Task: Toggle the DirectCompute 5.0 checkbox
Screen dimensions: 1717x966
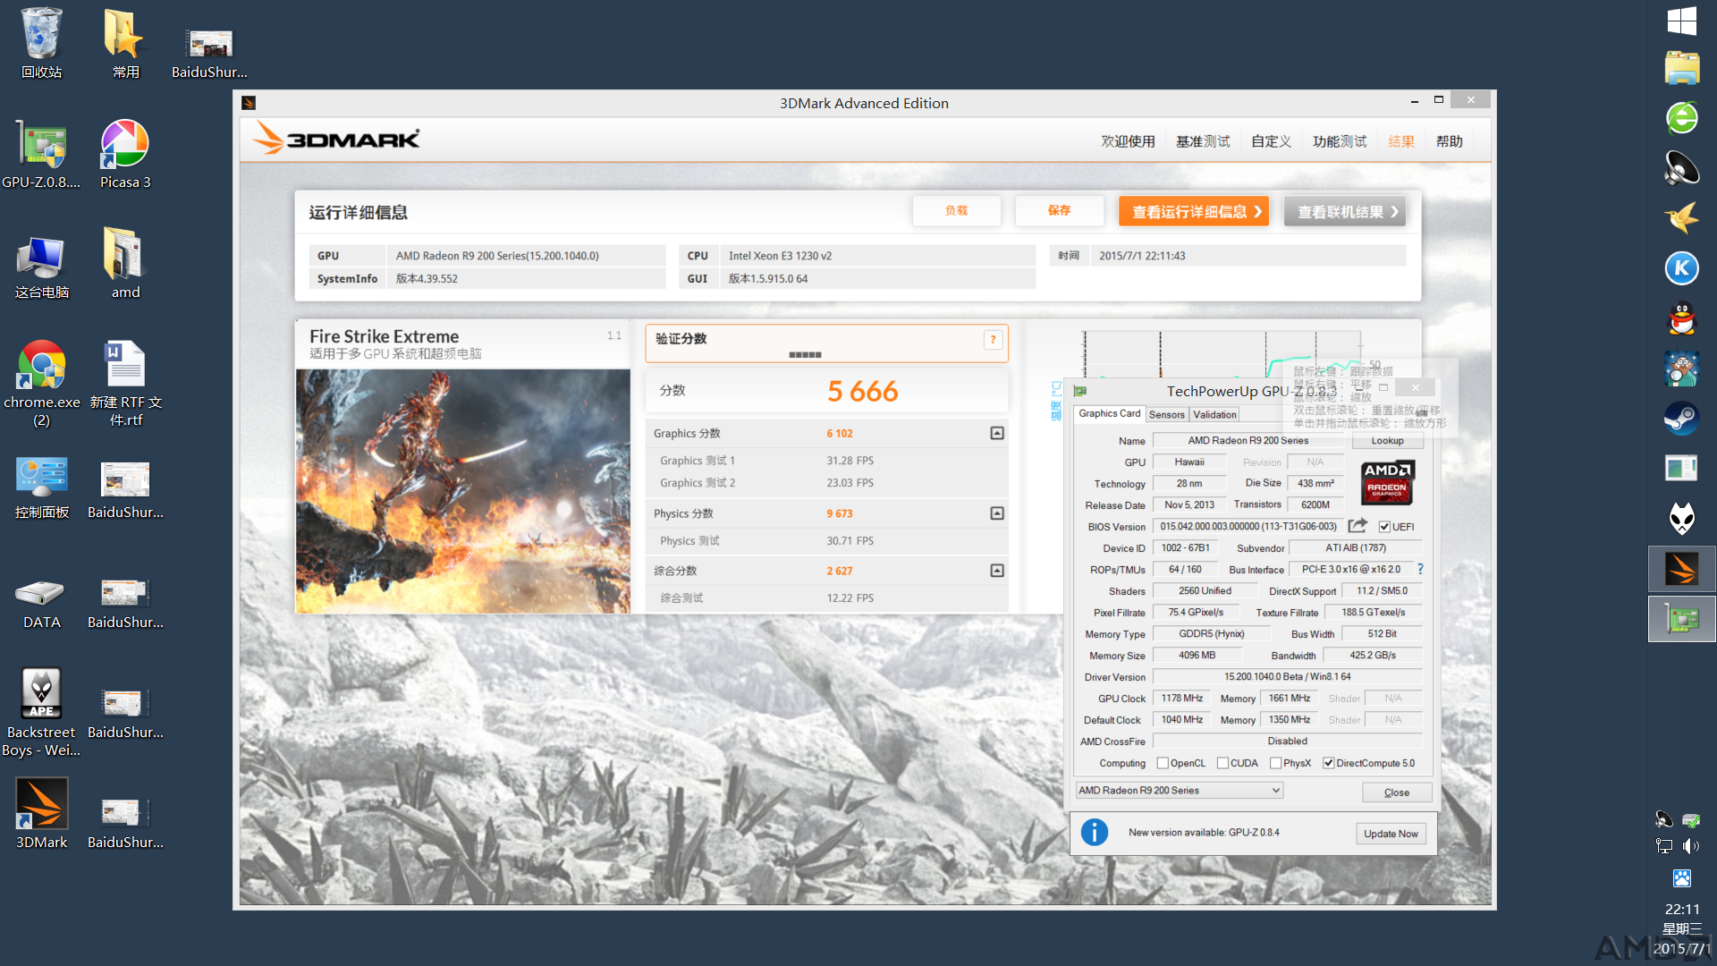Action: click(1329, 763)
